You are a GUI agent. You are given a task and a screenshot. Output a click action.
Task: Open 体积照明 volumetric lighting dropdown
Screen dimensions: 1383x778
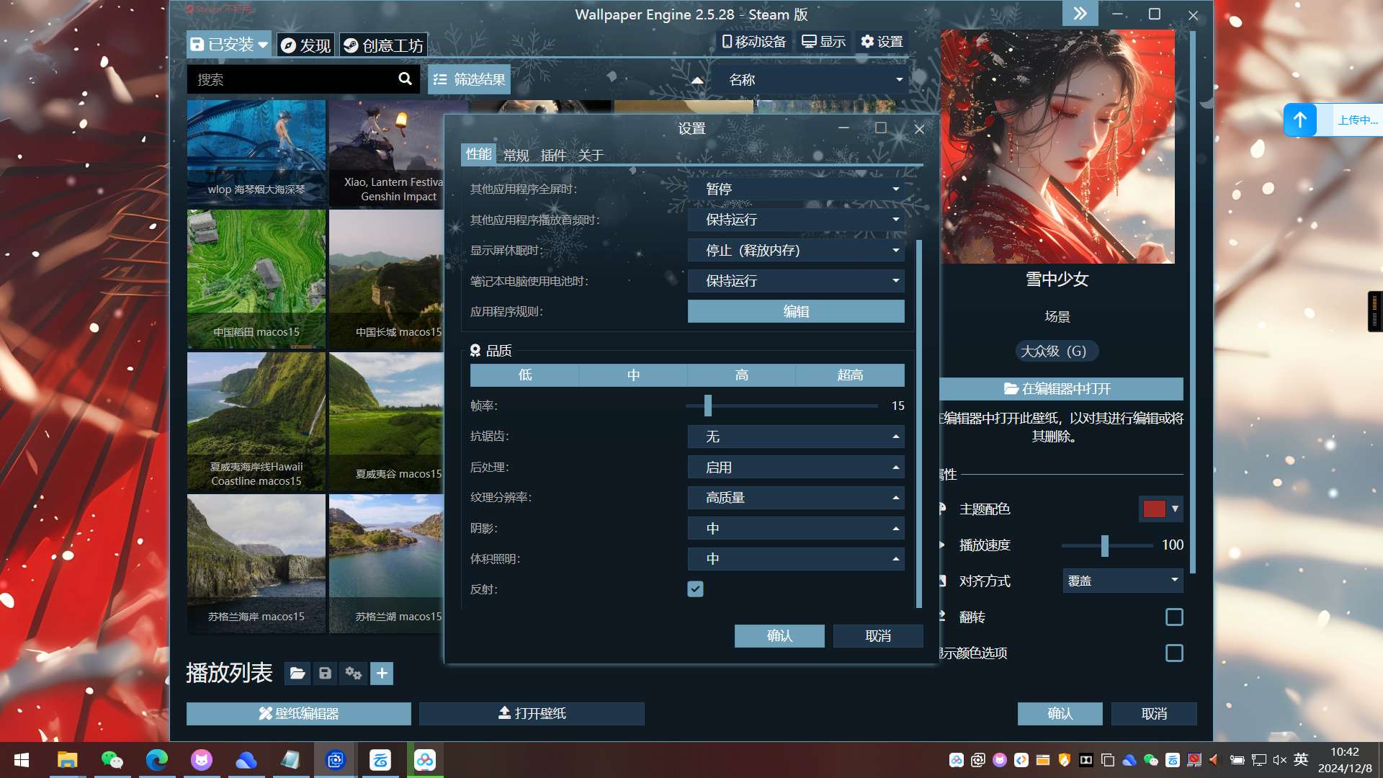[x=796, y=559]
